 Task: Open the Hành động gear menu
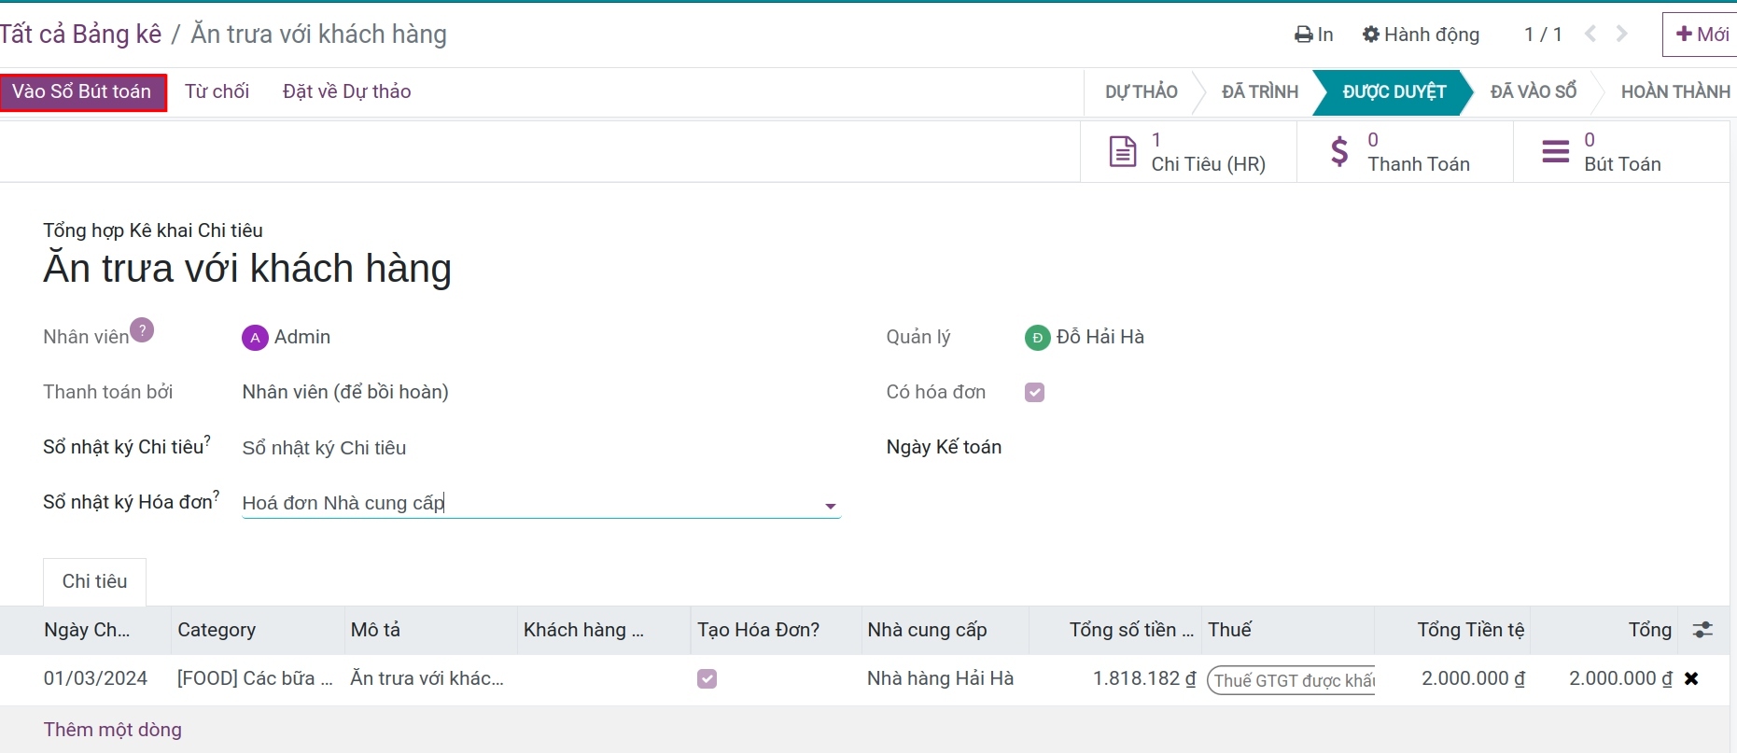(x=1421, y=35)
